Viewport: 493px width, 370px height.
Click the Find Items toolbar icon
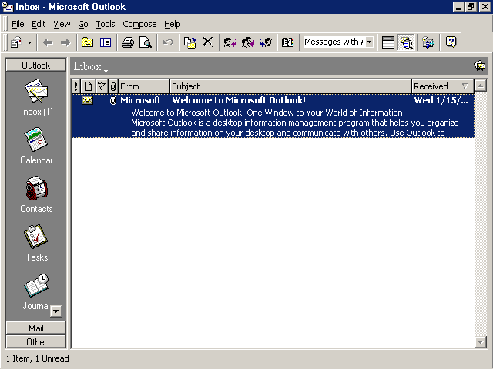pos(428,42)
